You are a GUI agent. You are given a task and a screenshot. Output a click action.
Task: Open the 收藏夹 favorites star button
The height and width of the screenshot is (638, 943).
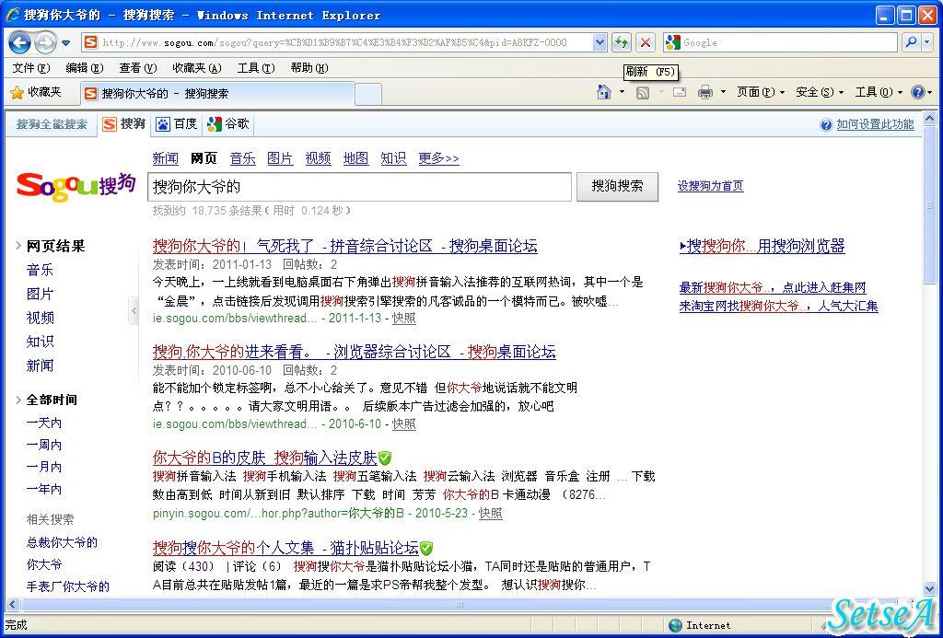(x=36, y=92)
